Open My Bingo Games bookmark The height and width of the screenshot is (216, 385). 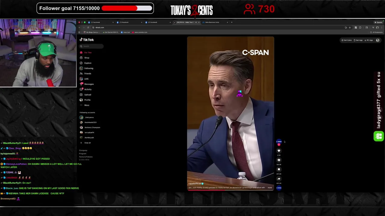tap(91, 32)
